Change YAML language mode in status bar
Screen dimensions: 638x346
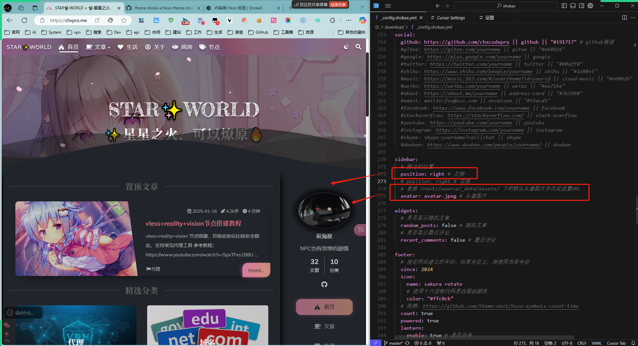coord(596,343)
